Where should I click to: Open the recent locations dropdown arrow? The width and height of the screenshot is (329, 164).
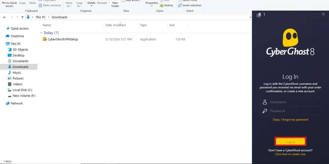tap(17, 17)
